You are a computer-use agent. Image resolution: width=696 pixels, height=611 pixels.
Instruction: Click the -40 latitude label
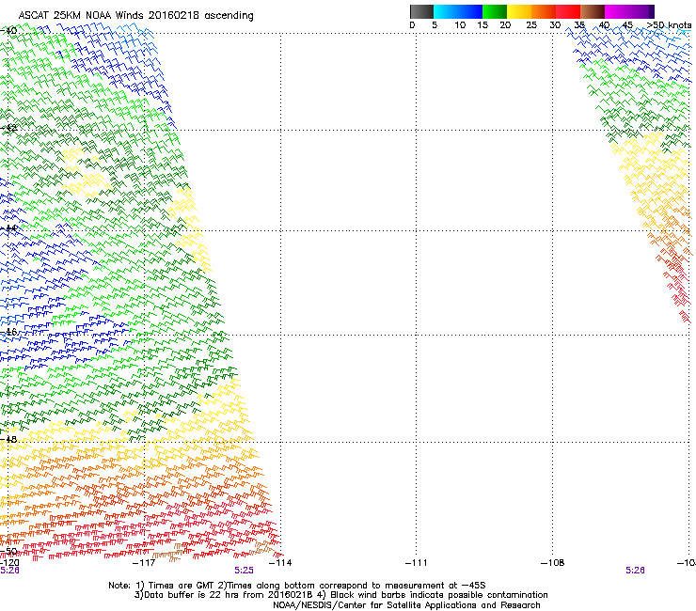8,31
